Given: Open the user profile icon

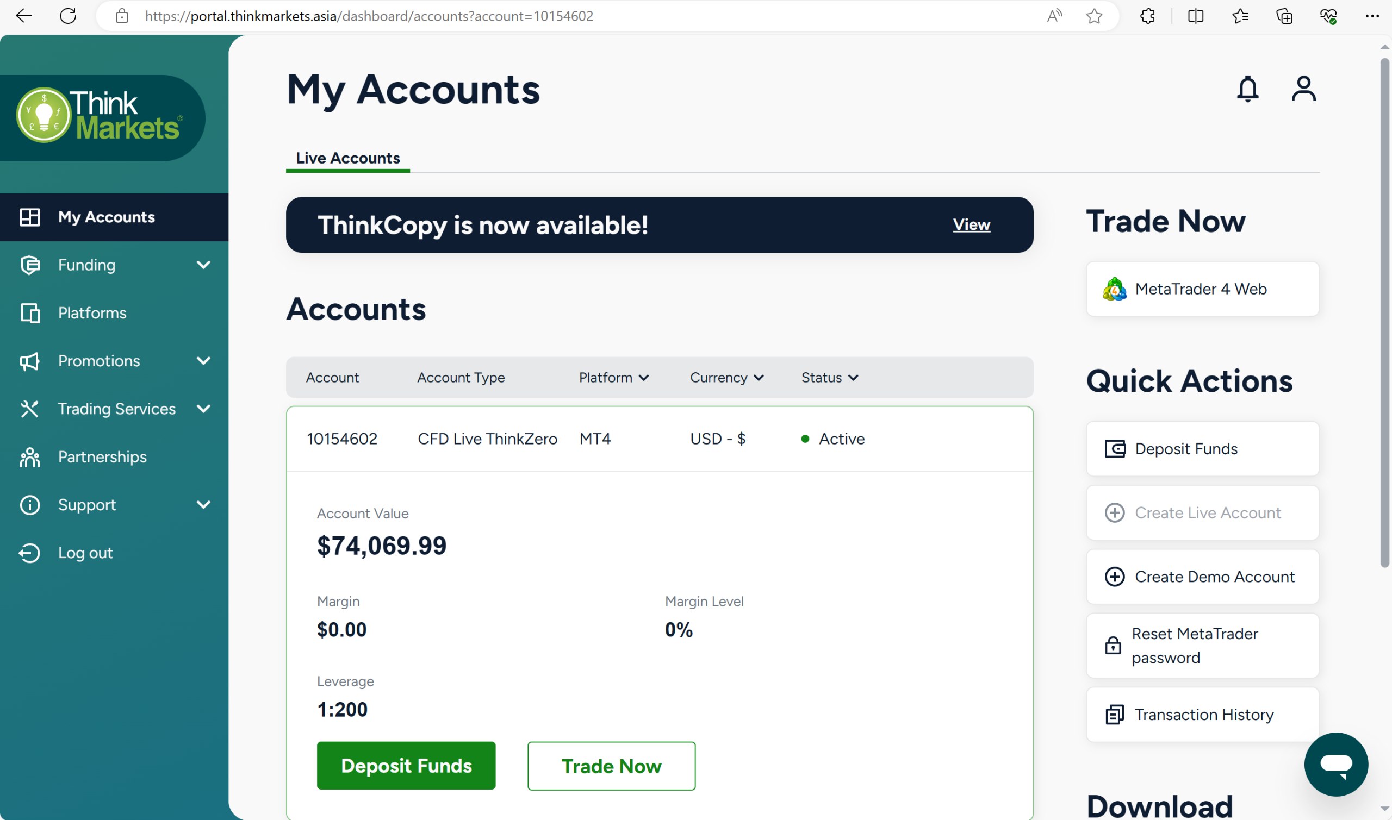Looking at the screenshot, I should tap(1303, 89).
